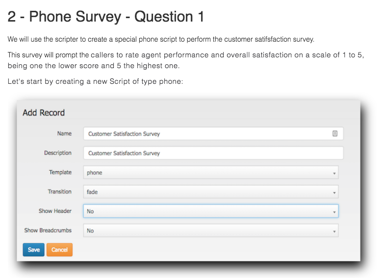Click the Description field label
Image resolution: width=385 pixels, height=279 pixels.
(x=58, y=153)
